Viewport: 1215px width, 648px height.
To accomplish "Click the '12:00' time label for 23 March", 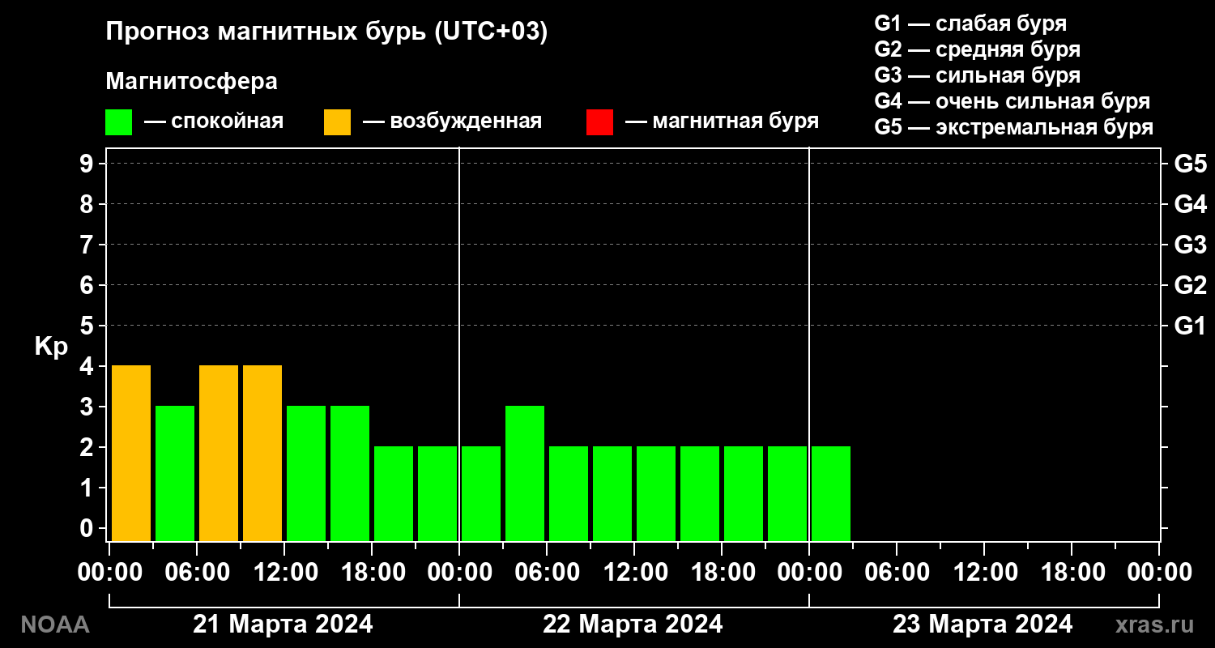I will [x=984, y=572].
